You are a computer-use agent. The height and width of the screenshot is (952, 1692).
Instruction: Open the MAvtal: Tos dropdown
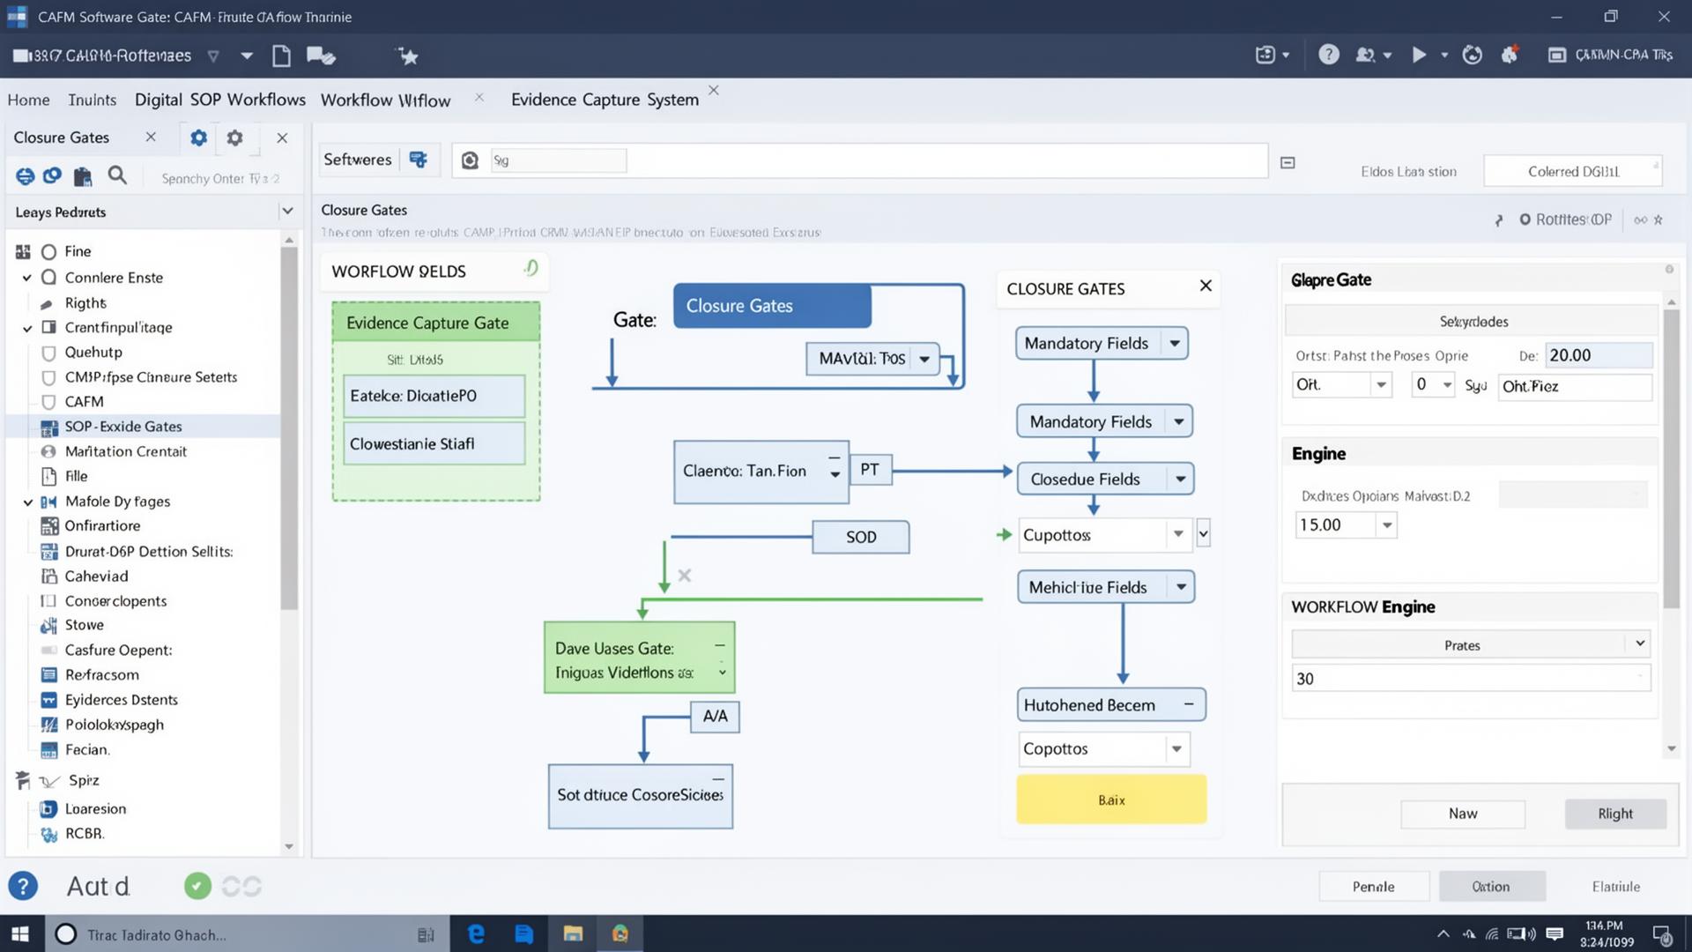(x=924, y=359)
